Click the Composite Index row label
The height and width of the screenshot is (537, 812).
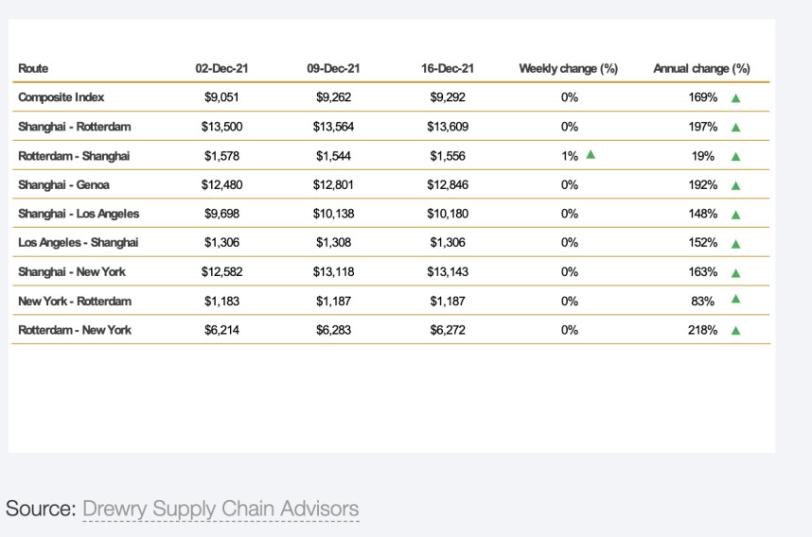62,96
